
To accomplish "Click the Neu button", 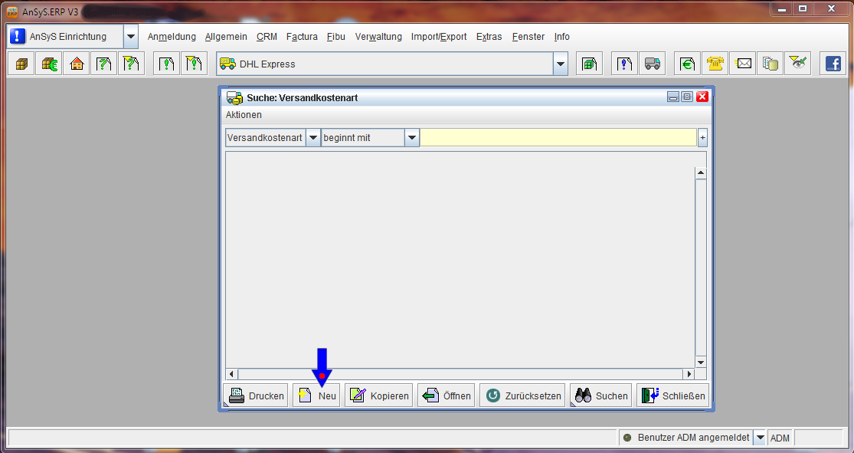I will tap(316, 396).
